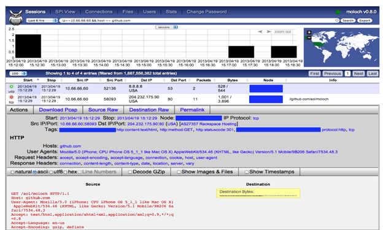Go to Last page of results
This screenshot has height=230, width=383.
tap(373, 74)
